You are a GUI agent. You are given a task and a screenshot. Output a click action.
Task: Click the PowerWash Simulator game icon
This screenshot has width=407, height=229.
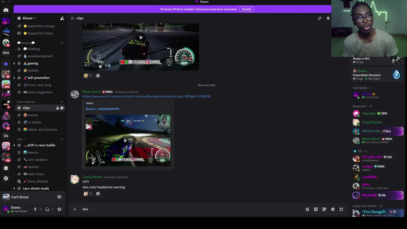(x=396, y=75)
